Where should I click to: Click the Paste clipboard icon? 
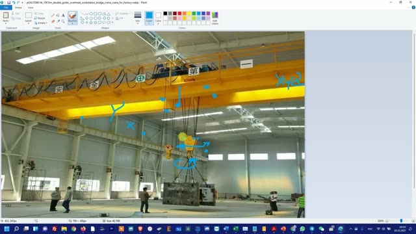pos(6,16)
